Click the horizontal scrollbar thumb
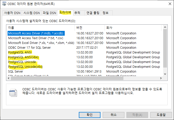 point(67,78)
